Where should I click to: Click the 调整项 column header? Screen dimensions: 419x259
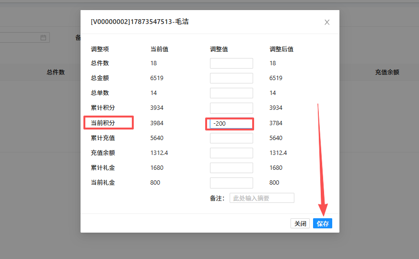coord(100,49)
